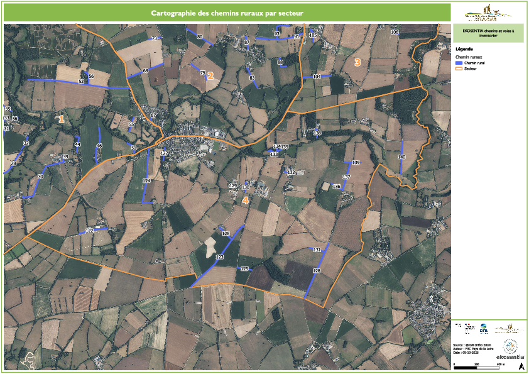The width and height of the screenshot is (529, 374).
Task: Click the orange Secteur legend swatch
Action: pos(459,68)
